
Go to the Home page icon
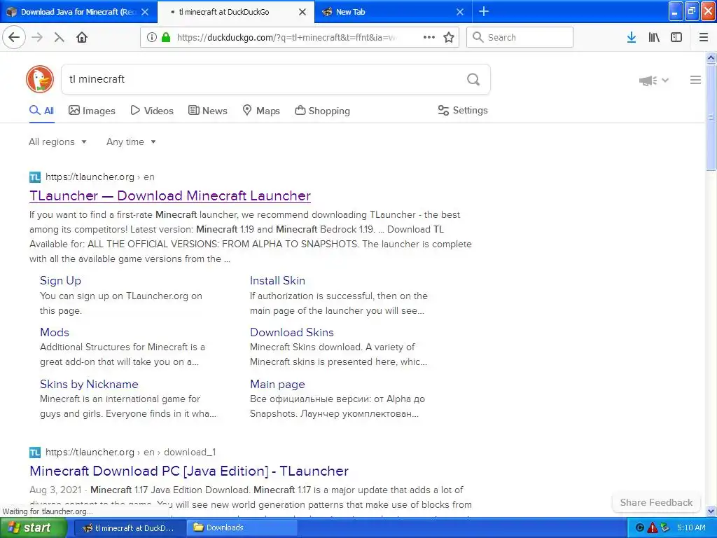(82, 38)
